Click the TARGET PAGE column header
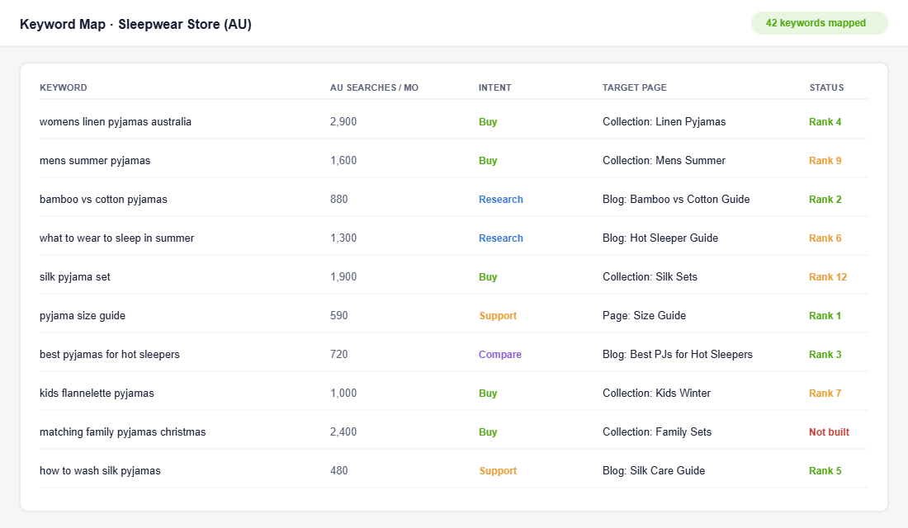The image size is (908, 528). coord(634,87)
